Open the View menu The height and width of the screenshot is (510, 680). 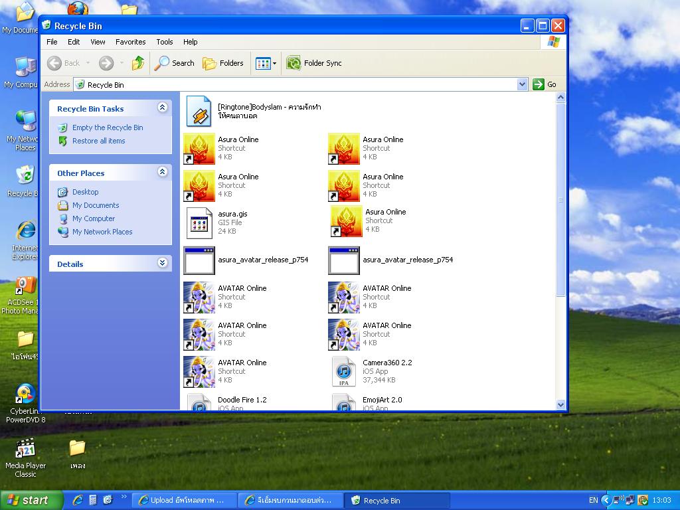click(x=98, y=42)
